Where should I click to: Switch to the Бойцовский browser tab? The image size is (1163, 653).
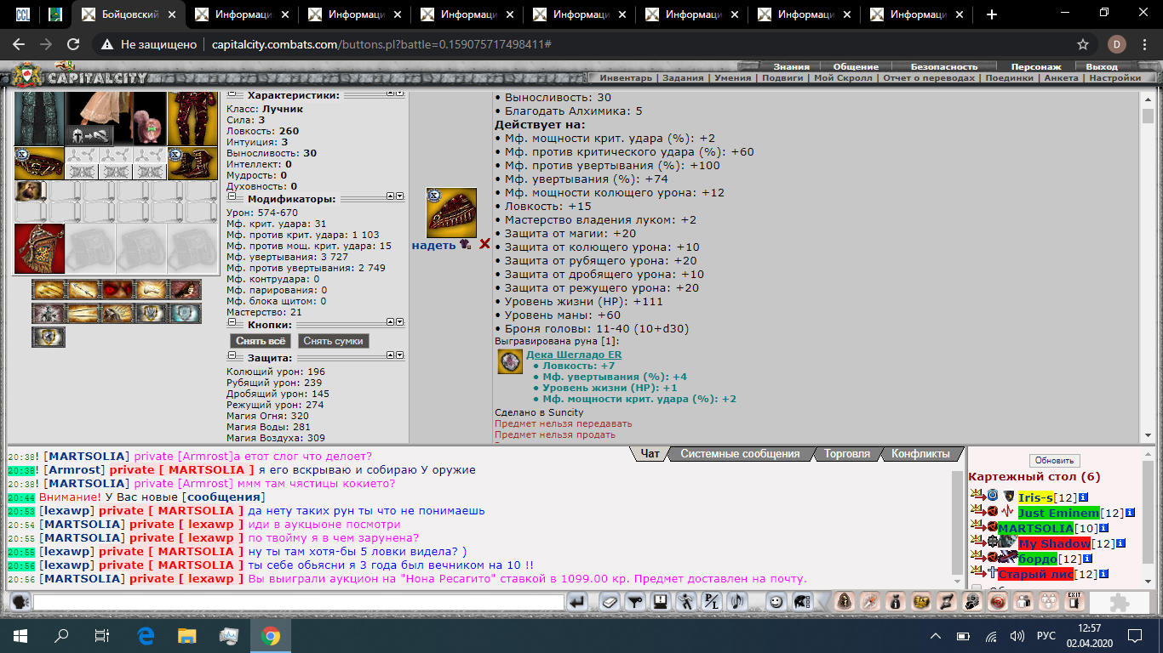[x=129, y=14]
